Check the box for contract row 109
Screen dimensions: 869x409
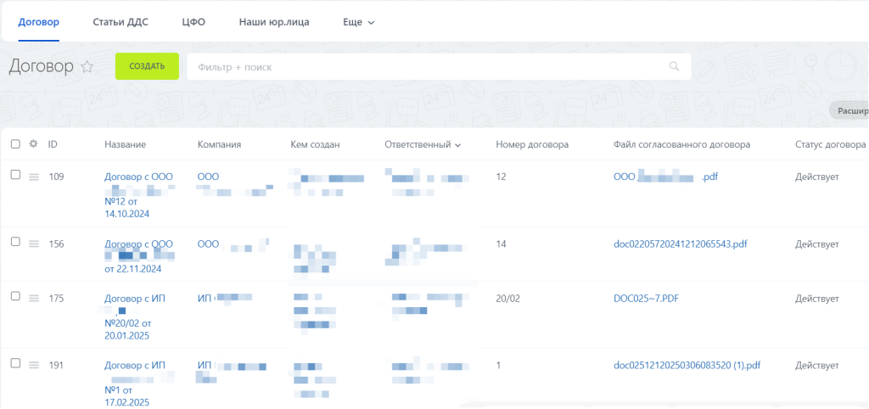pyautogui.click(x=15, y=175)
